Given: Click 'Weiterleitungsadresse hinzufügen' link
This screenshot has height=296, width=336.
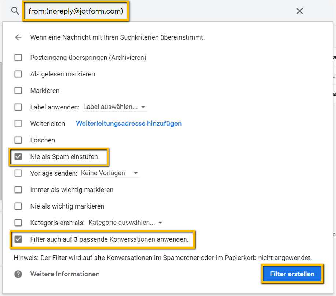Looking at the screenshot, I should point(129,124).
